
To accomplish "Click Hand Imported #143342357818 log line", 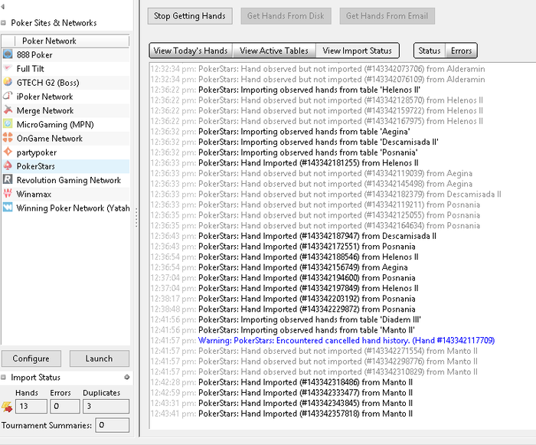I will 281,414.
